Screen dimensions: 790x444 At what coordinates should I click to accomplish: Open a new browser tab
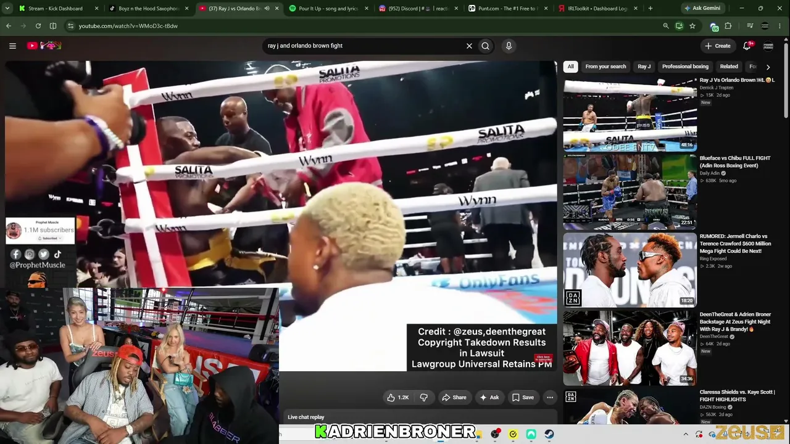tap(651, 9)
